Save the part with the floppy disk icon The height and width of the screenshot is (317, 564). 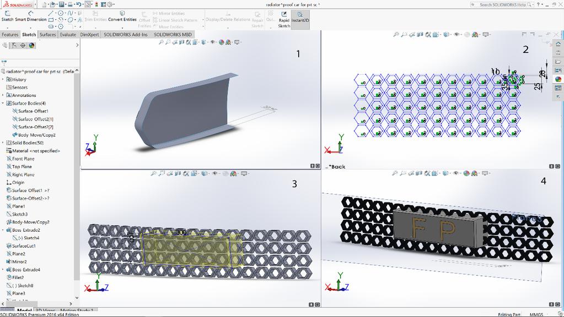(x=62, y=4)
